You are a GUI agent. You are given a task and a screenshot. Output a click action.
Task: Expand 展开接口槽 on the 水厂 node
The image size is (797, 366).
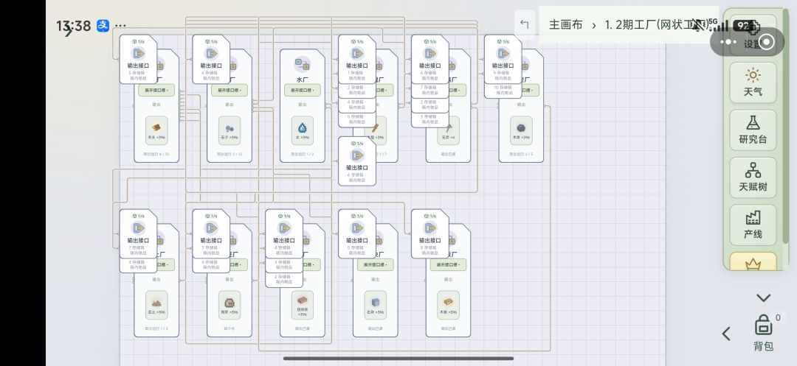pos(302,91)
